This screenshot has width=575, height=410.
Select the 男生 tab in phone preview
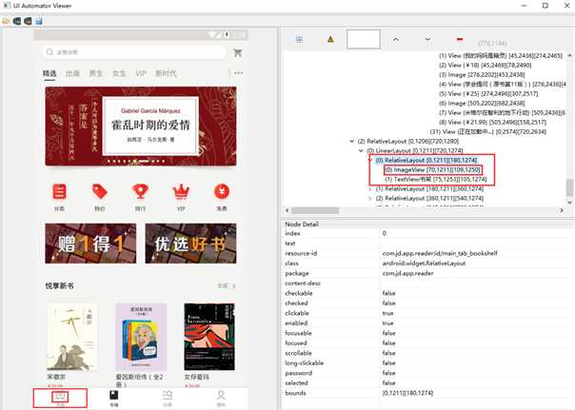click(x=96, y=73)
